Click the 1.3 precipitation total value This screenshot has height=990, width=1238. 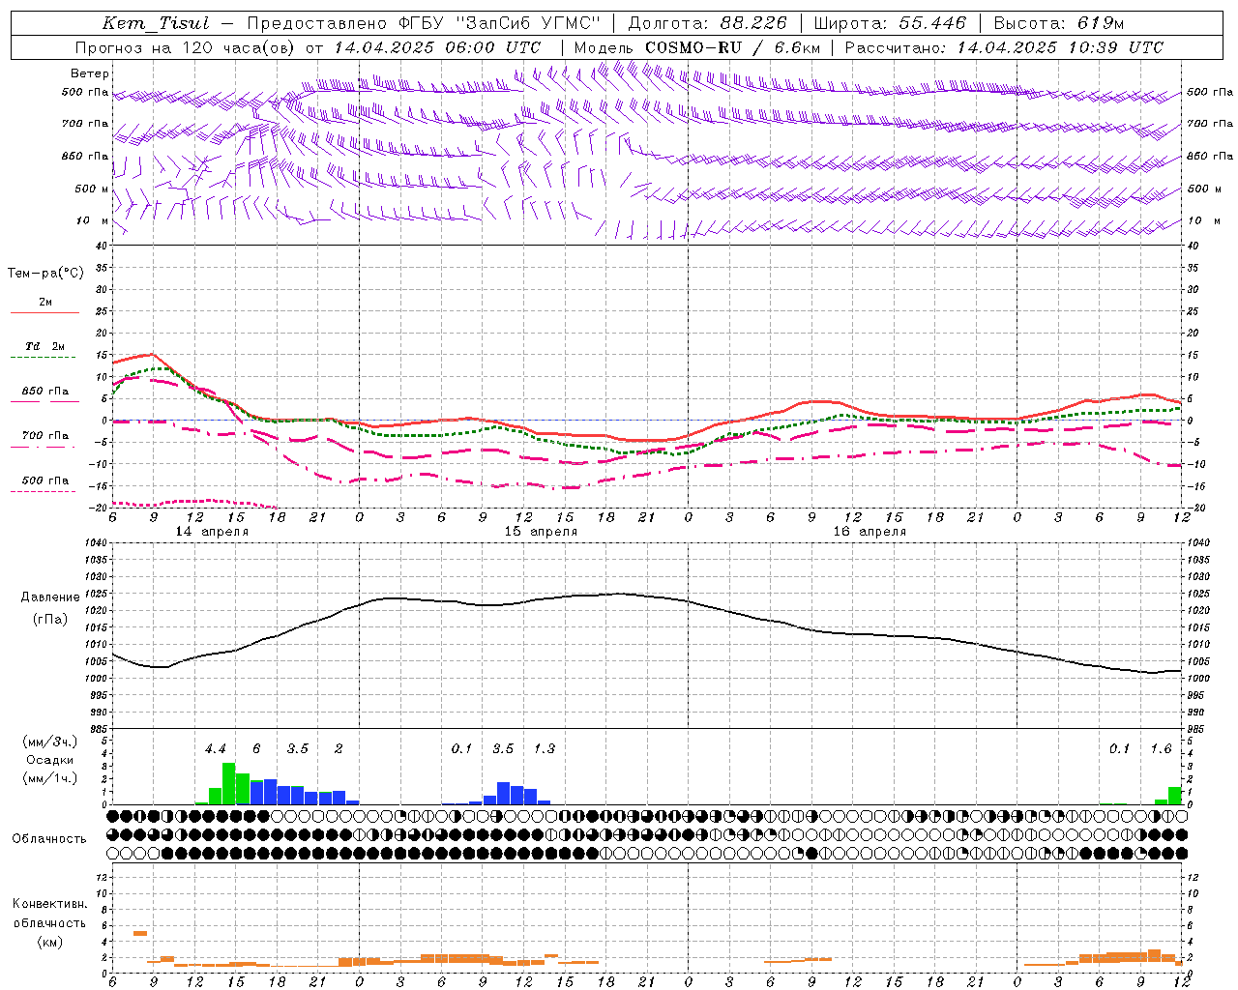pos(545,749)
